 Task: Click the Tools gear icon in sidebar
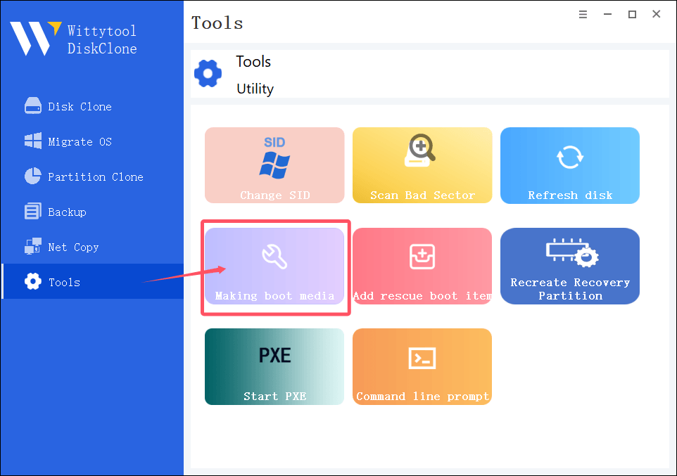pyautogui.click(x=33, y=281)
